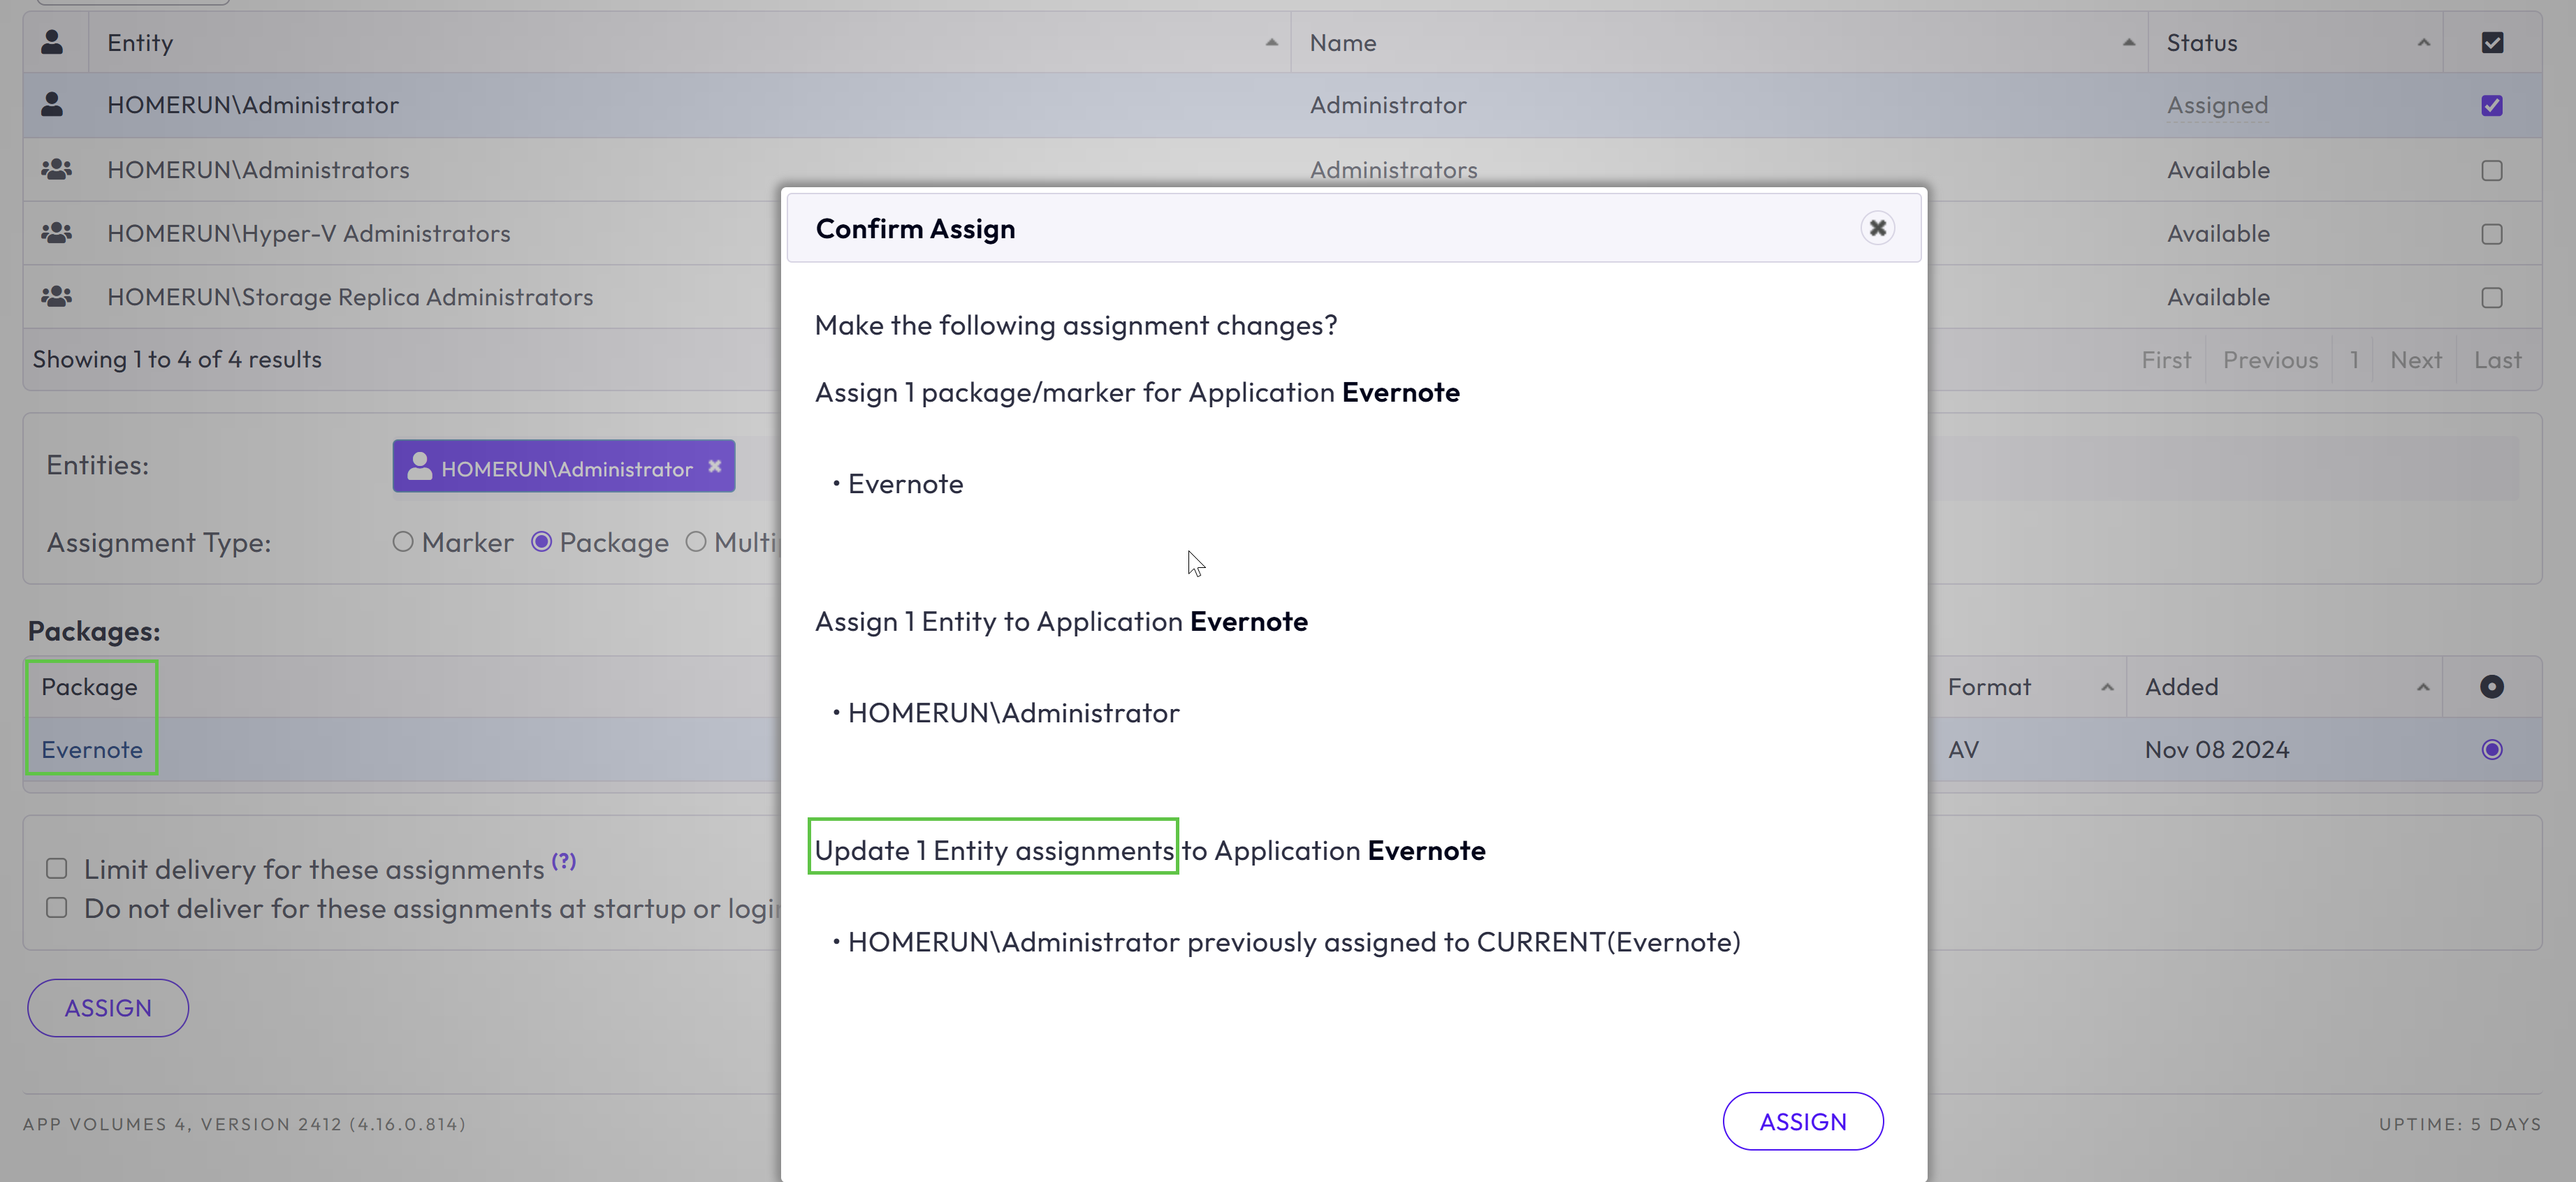Viewport: 2576px width, 1182px height.
Task: Click the Name column header label
Action: point(1343,42)
